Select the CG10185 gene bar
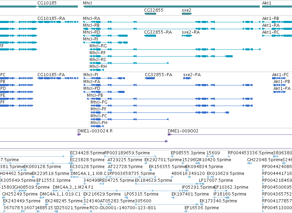The image size is (292, 213). (58, 7)
